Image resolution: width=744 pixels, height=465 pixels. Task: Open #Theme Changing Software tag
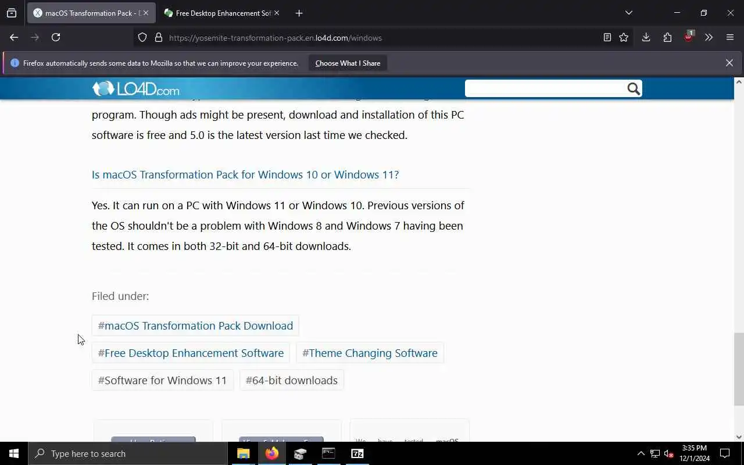370,353
